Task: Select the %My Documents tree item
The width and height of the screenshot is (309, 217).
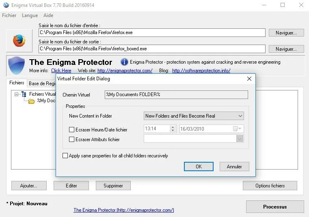Action: click(46, 101)
